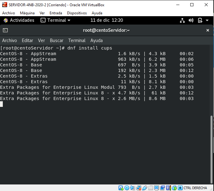214x191 pixels.
Task: Open the Terminal app menu in top bar
Action: (x=56, y=20)
